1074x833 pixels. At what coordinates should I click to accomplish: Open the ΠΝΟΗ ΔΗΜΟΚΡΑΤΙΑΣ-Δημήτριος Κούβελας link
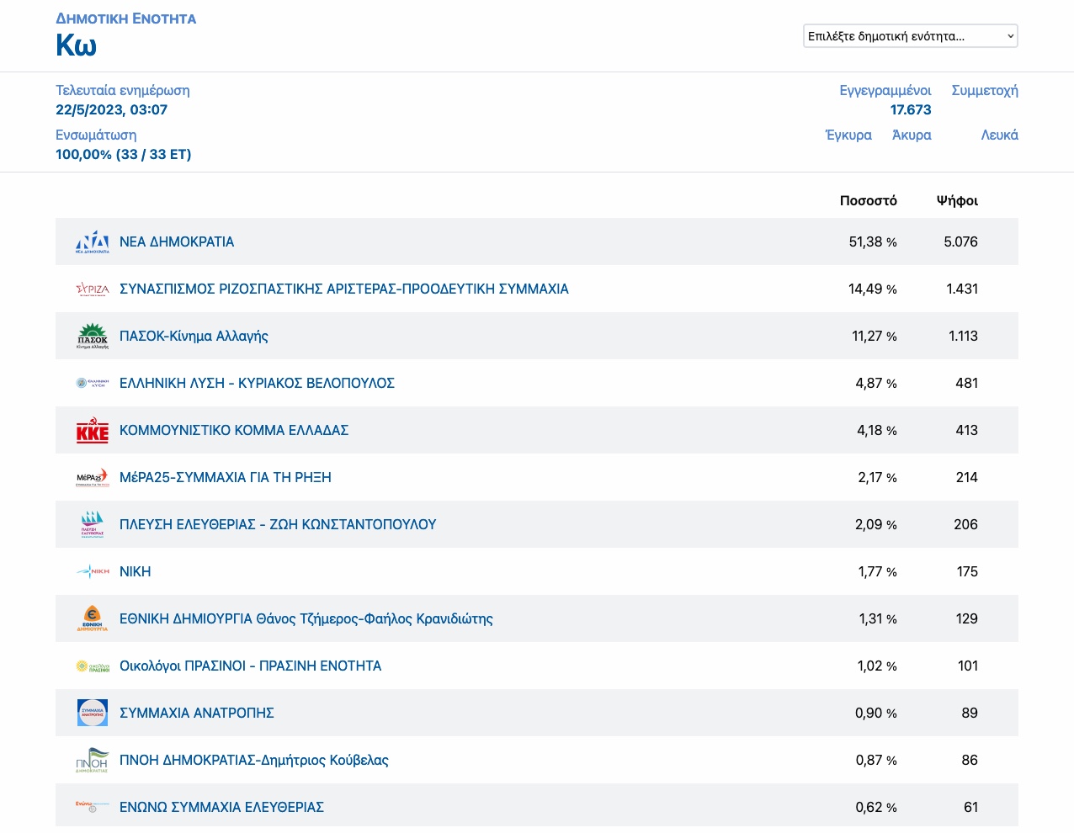coord(254,760)
